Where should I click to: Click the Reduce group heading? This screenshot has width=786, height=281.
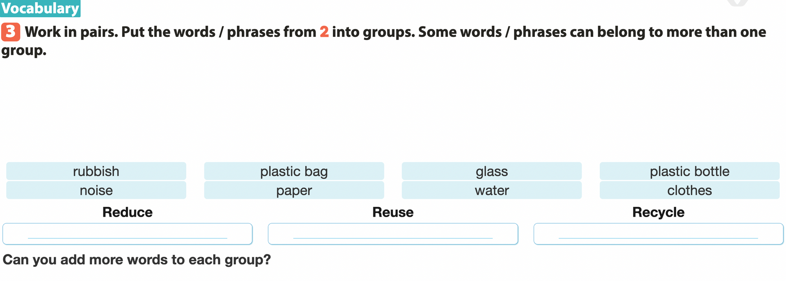pyautogui.click(x=127, y=212)
